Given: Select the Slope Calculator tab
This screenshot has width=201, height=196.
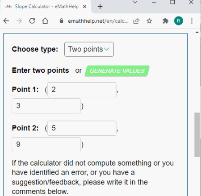Looking at the screenshot, I should [x=46, y=7].
